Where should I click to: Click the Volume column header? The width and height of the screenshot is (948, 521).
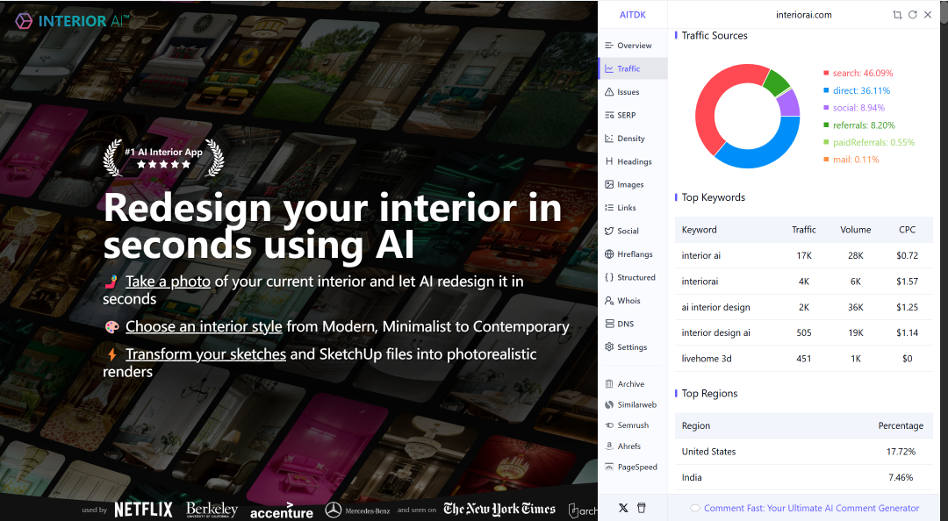(856, 230)
